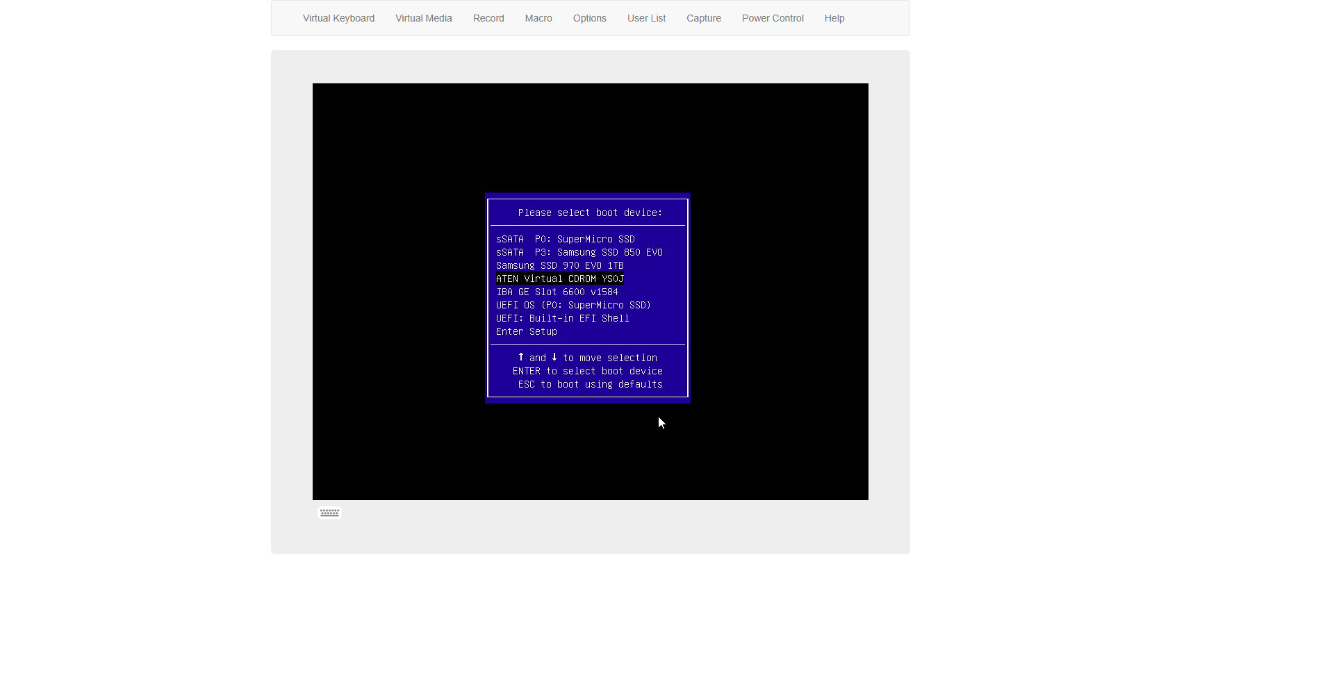Open the Power Control menu

773,18
